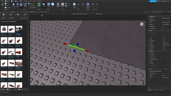
Task: Open the VIEW ribbon tab
Action: tap(34, 1)
